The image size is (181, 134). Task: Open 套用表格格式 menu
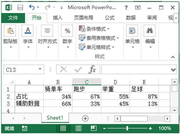coord(99,38)
